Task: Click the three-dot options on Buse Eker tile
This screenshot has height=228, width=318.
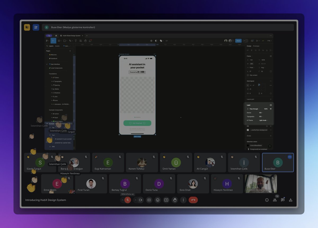Action: (x=290, y=157)
